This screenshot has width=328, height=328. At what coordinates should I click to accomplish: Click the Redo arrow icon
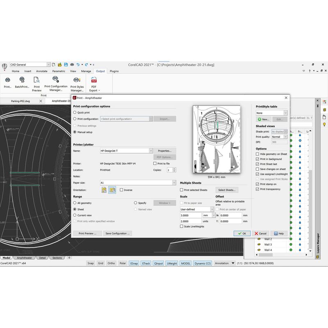point(87,65)
